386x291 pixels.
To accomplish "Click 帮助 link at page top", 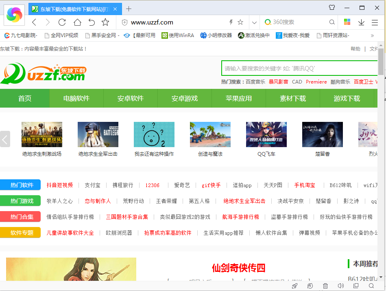I will click(x=355, y=49).
